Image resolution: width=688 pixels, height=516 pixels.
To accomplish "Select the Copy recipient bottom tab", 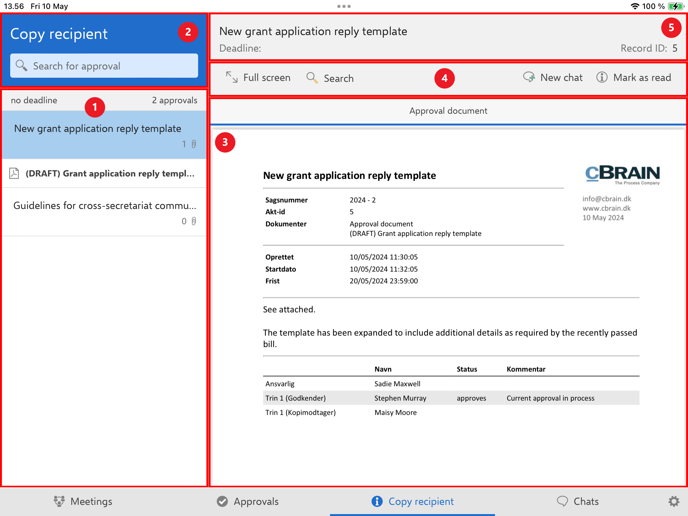I will pos(412,501).
